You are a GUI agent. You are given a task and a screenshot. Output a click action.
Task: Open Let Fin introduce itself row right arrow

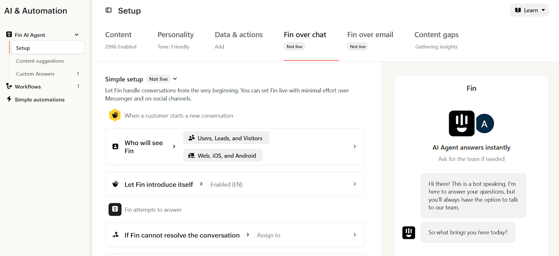coord(355,184)
